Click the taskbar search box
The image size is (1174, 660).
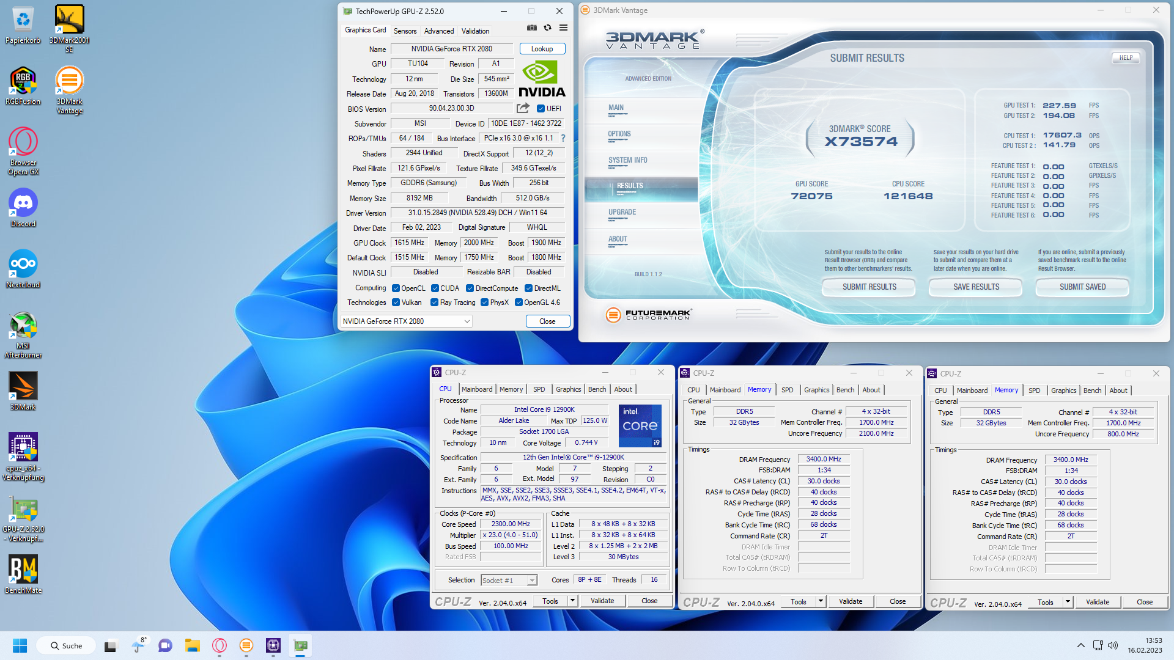coord(66,645)
